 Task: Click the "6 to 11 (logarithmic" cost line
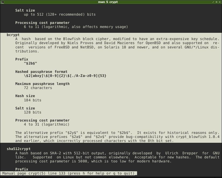[x=76, y=27]
